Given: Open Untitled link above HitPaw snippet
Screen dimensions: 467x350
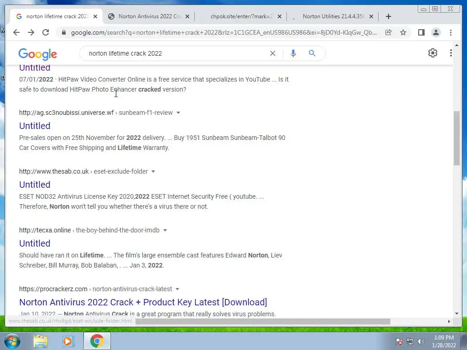Looking at the screenshot, I should 35,68.
